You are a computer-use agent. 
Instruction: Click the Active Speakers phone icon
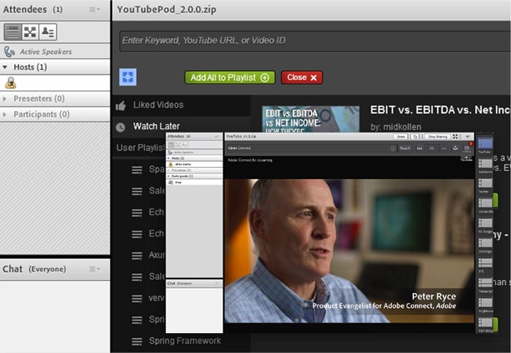pos(9,52)
